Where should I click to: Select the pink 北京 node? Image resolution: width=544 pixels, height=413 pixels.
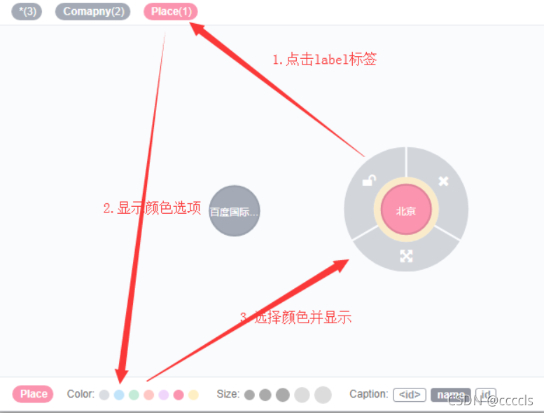406,210
